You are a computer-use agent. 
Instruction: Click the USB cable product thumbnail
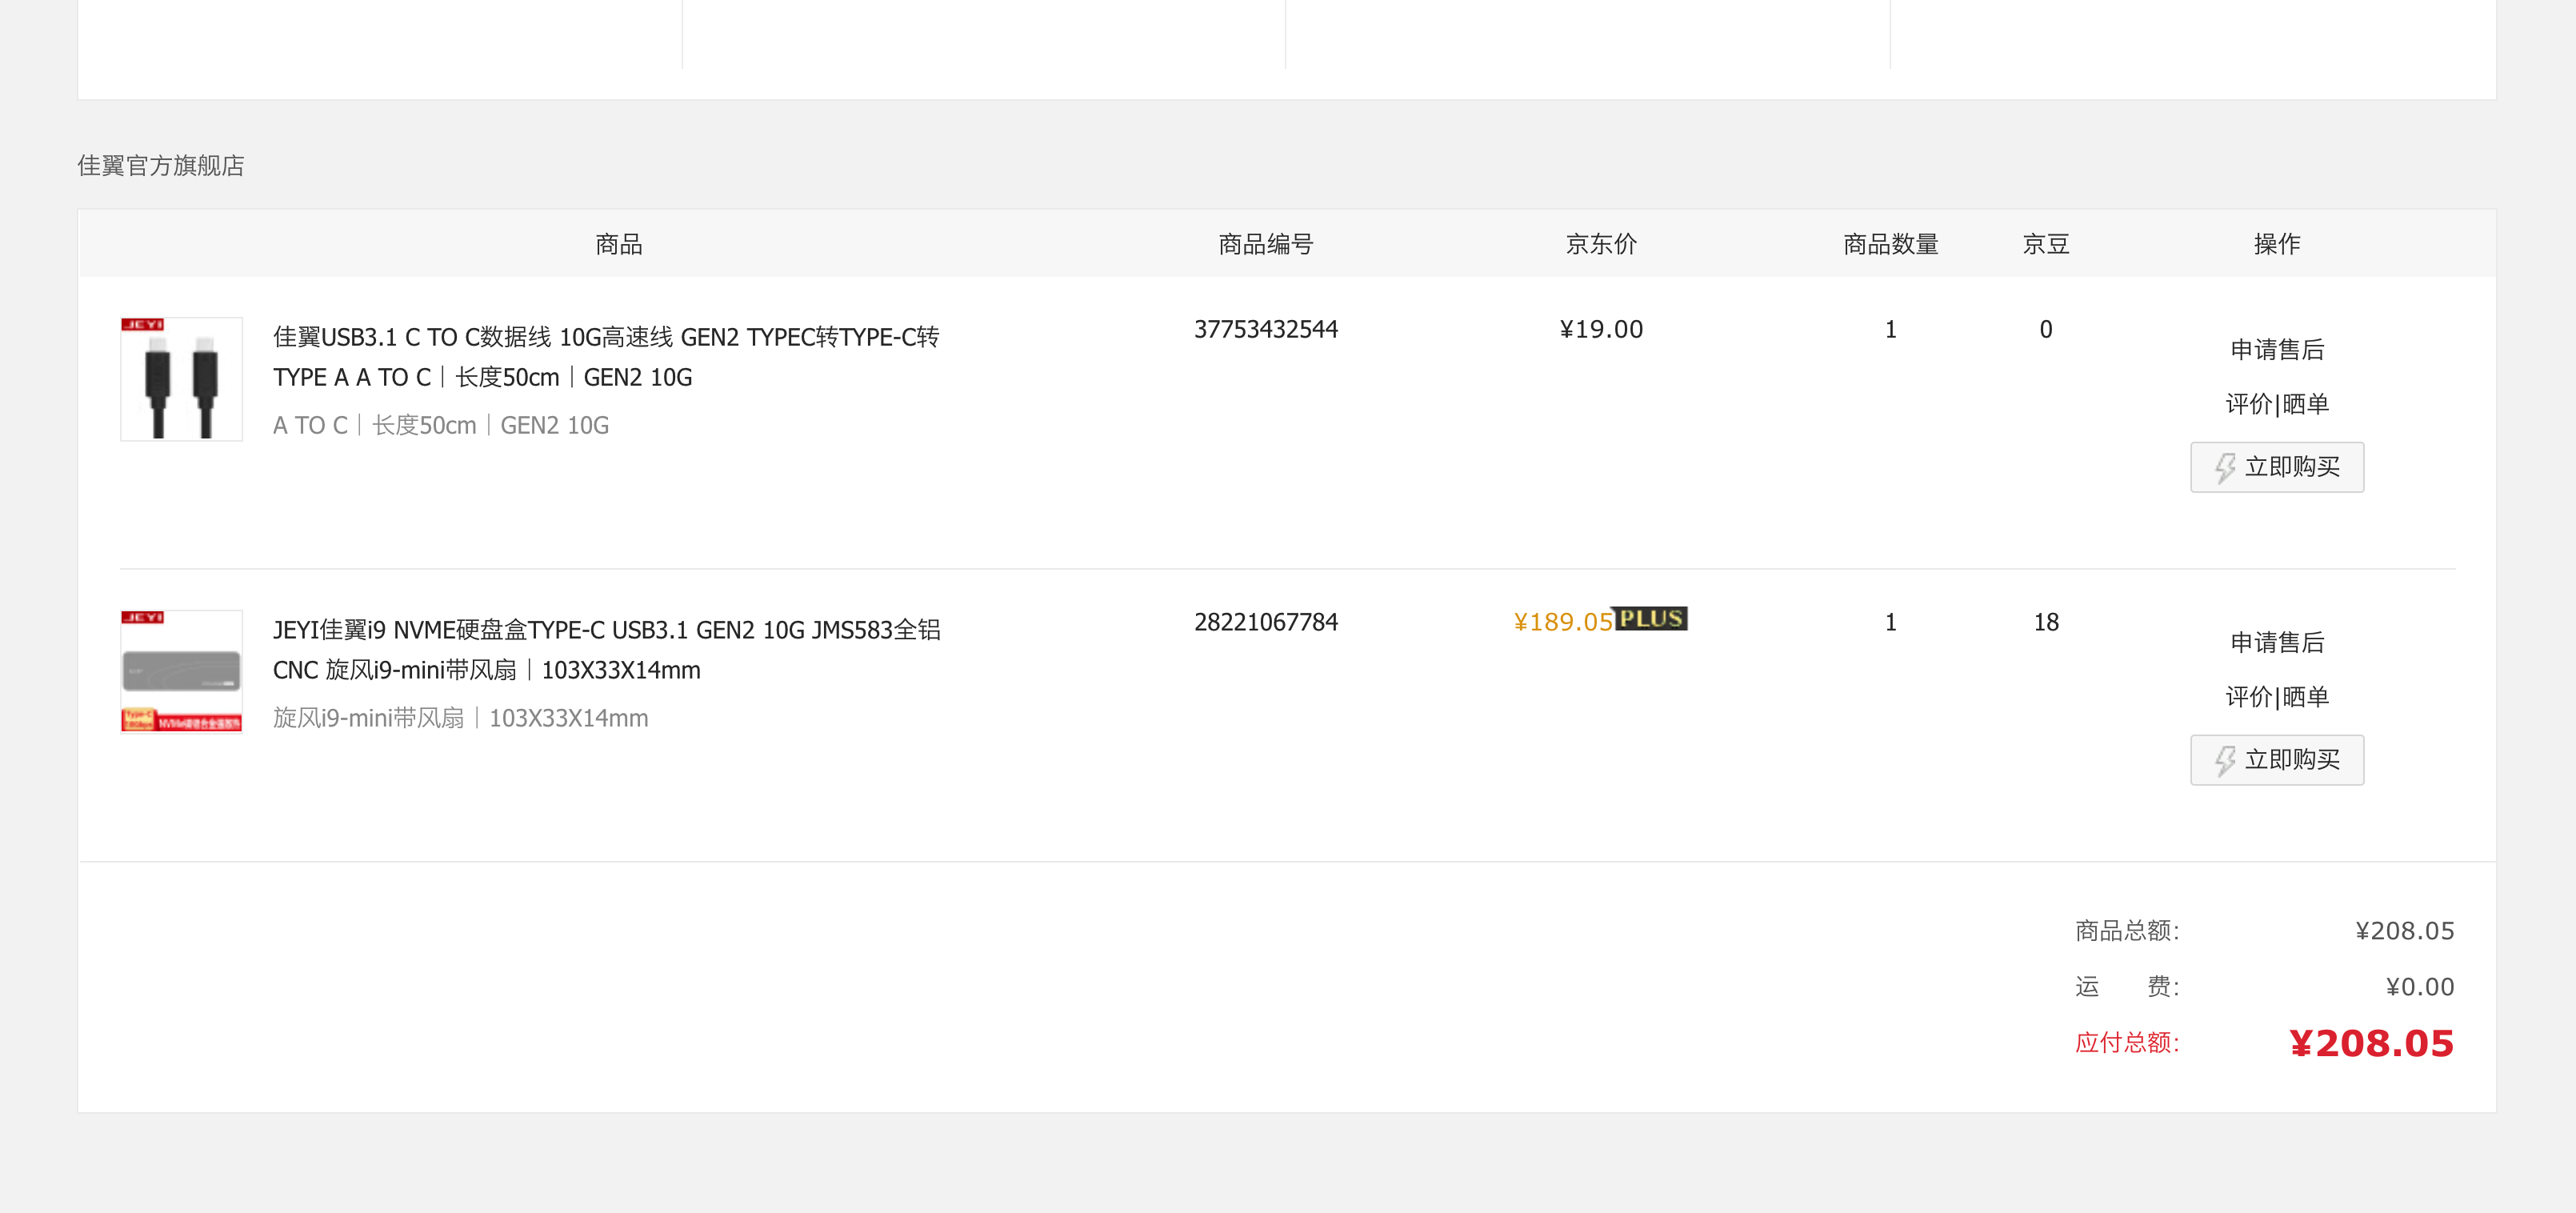(181, 379)
